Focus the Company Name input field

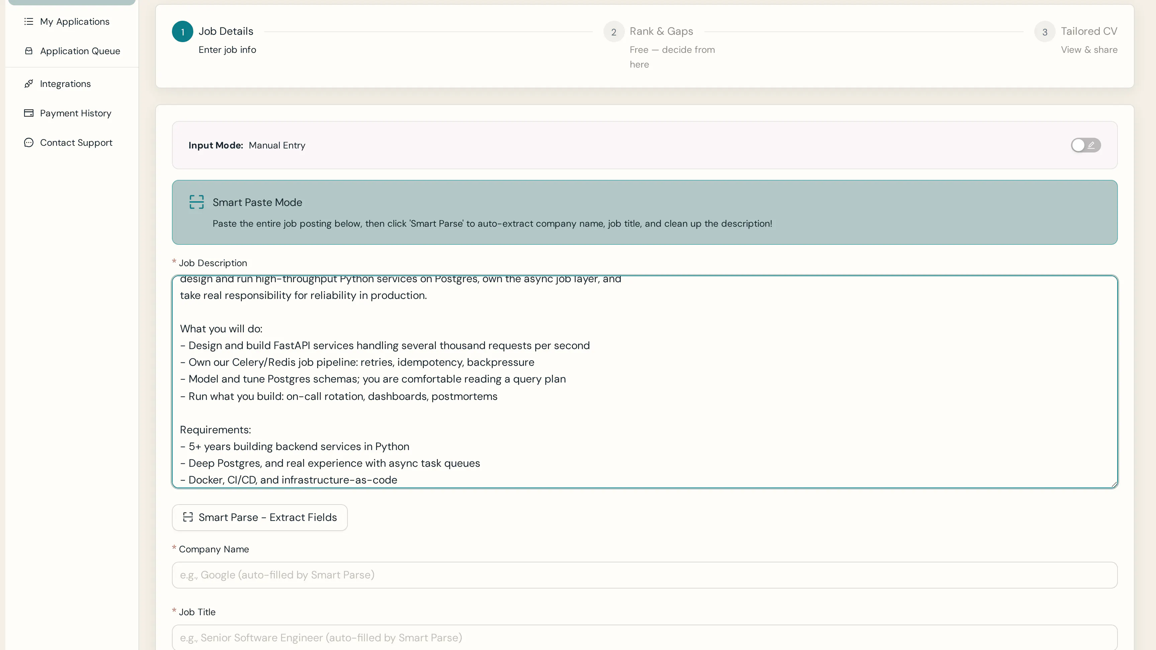click(x=645, y=575)
